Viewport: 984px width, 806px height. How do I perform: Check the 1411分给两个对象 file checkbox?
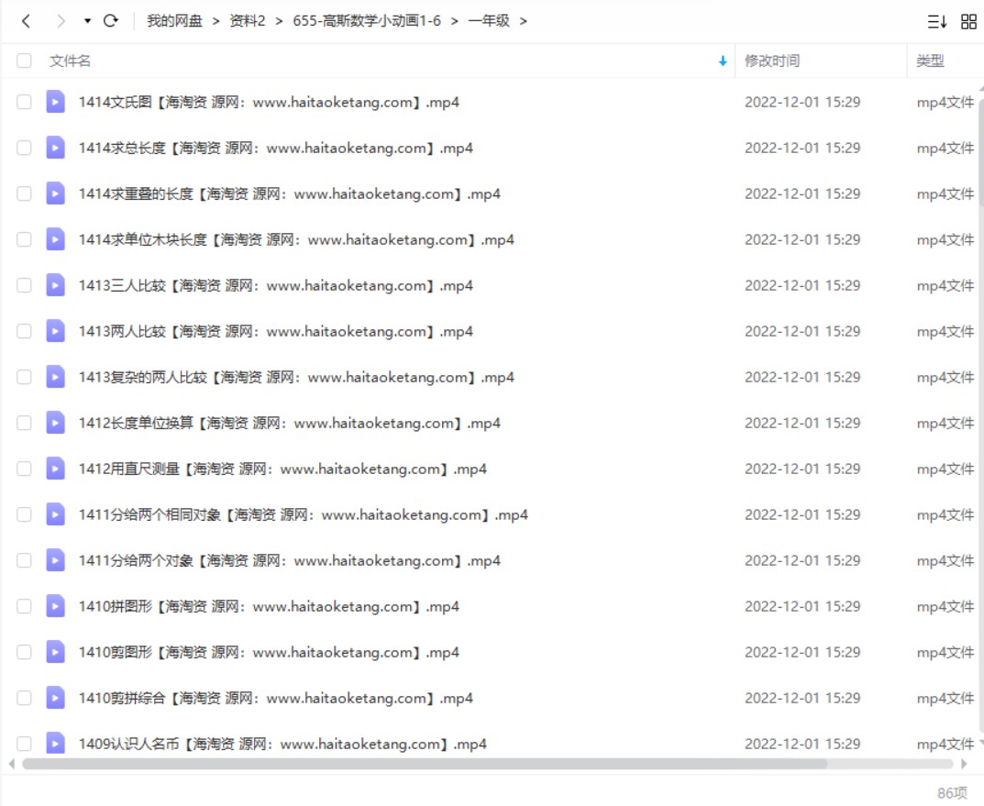[x=24, y=560]
